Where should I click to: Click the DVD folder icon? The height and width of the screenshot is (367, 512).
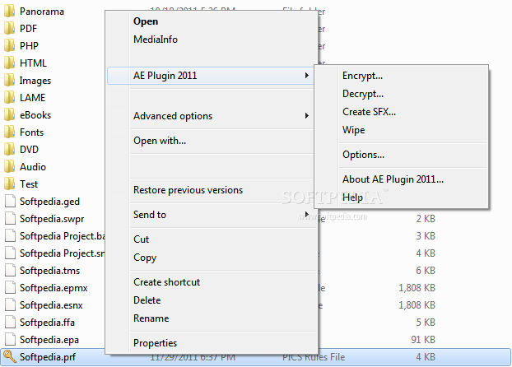[x=10, y=150]
